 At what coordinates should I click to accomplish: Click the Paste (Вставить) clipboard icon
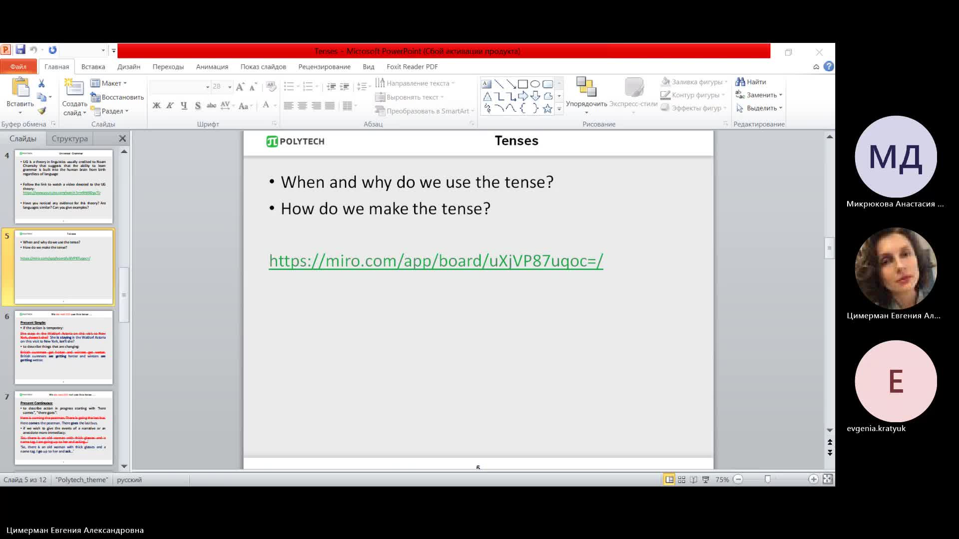[20, 87]
